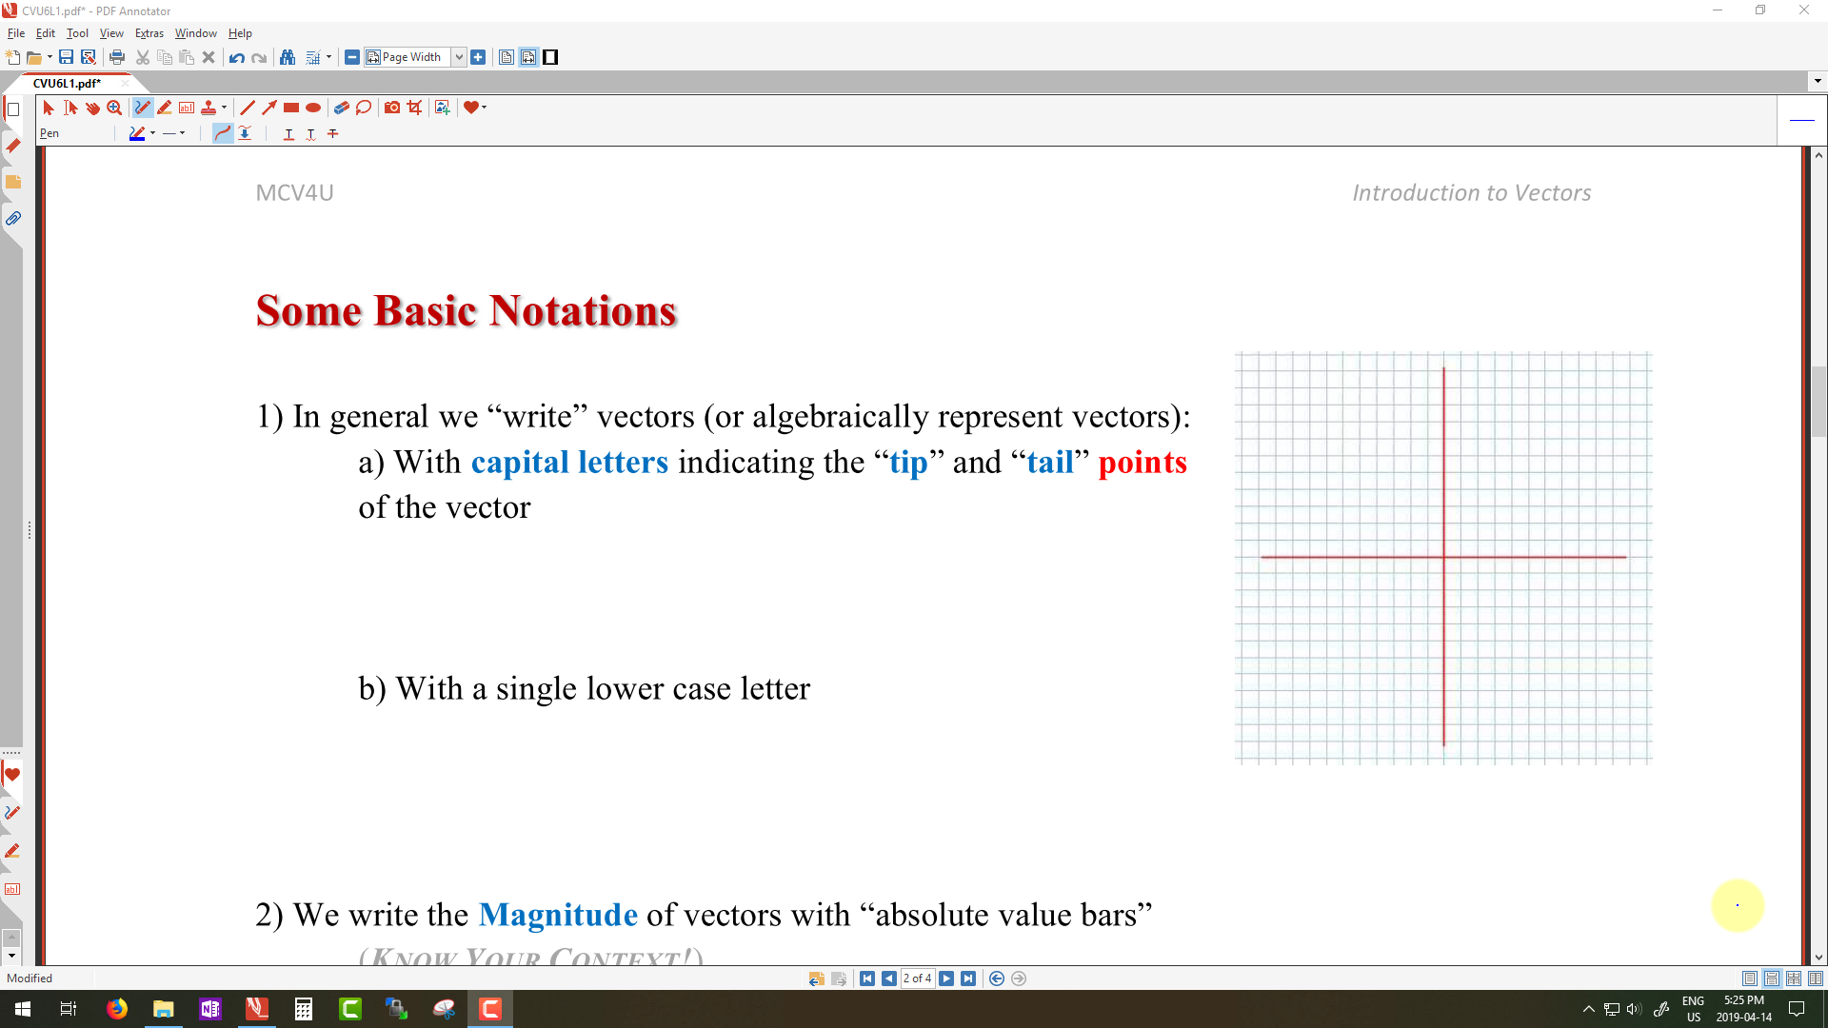Click the page number field
The width and height of the screenshot is (1828, 1028).
[x=917, y=979]
